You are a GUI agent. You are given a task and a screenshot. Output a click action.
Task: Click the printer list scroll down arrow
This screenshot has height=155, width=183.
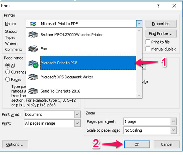139,95
